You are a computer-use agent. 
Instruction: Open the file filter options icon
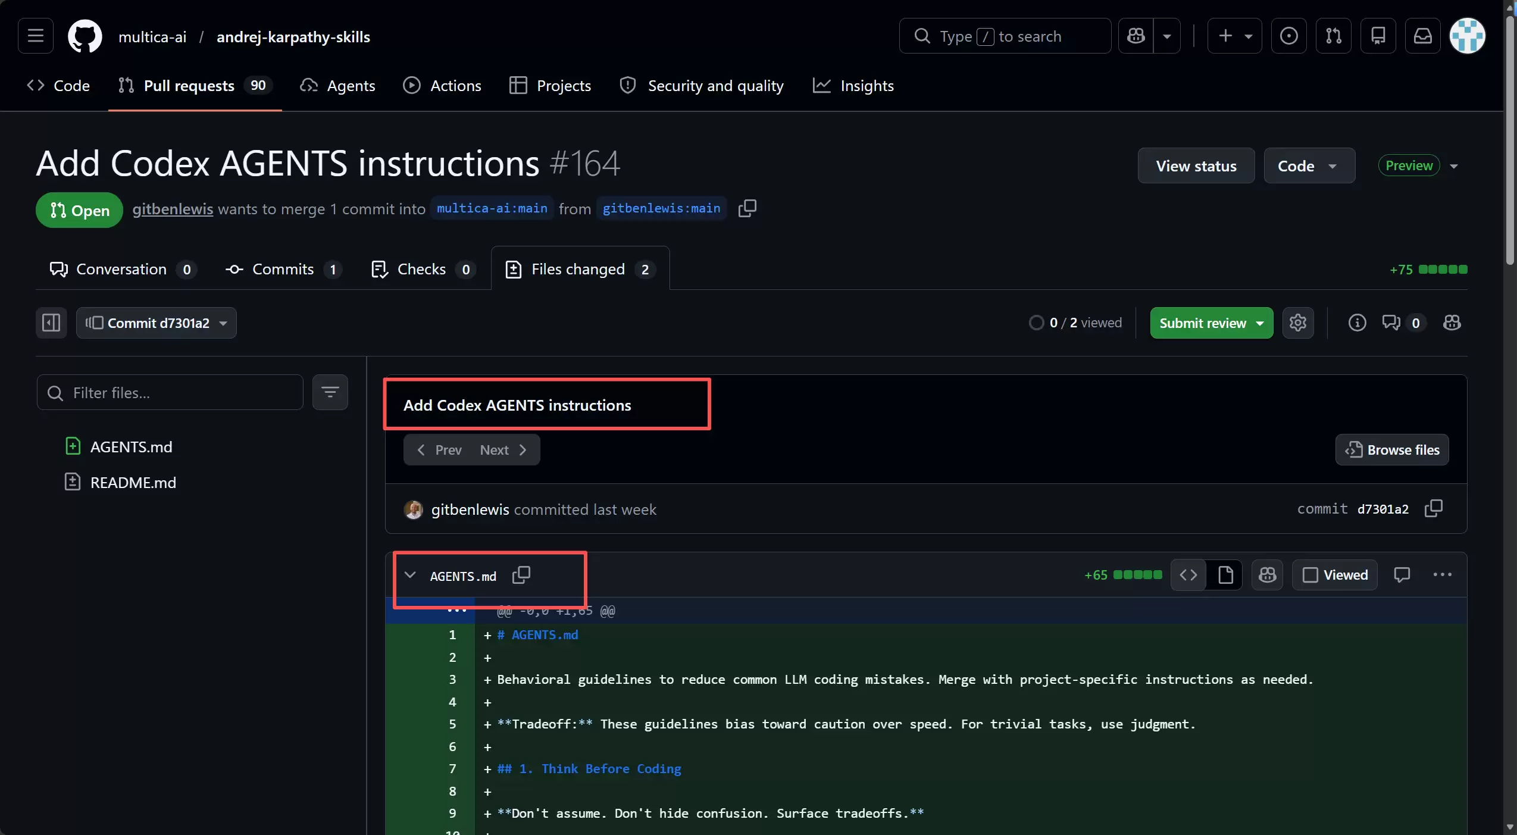point(330,392)
